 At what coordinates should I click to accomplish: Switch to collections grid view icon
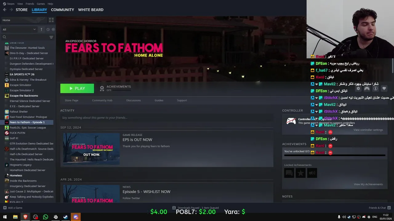[51, 20]
